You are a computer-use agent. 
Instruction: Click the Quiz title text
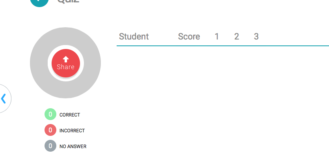pos(68,2)
